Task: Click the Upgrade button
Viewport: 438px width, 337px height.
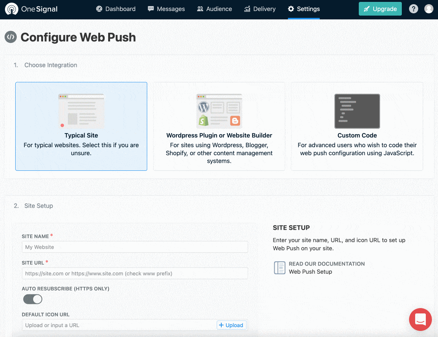Action: 380,8
